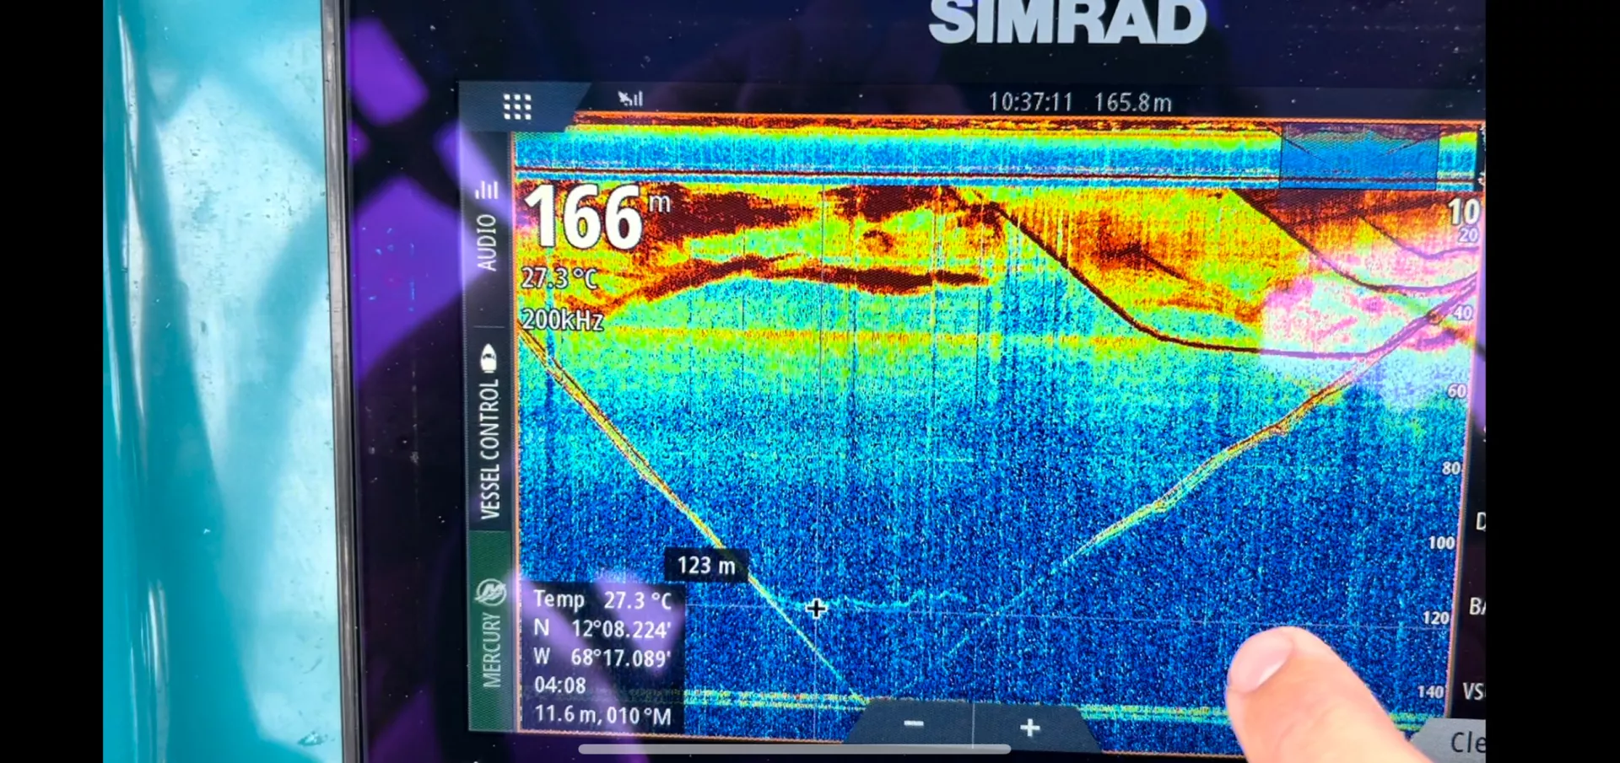
Task: Click the 100 mark on depth scale
Action: [x=1441, y=543]
